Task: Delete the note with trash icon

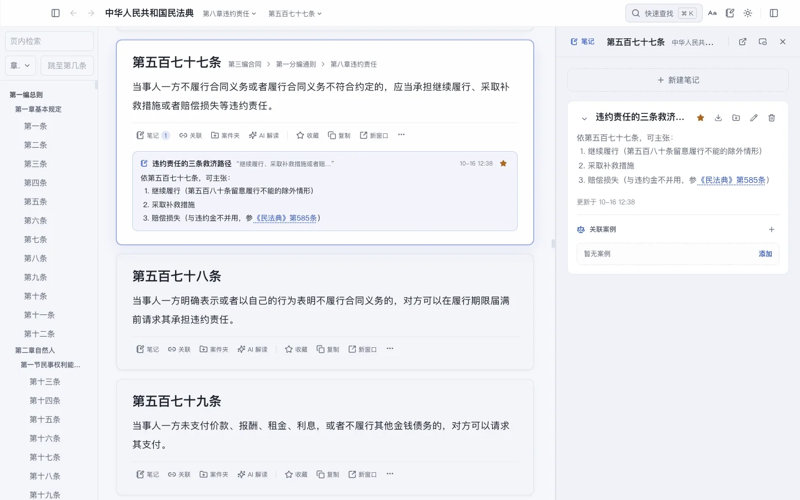Action: 772,118
